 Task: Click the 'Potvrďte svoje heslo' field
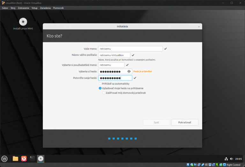115,78
